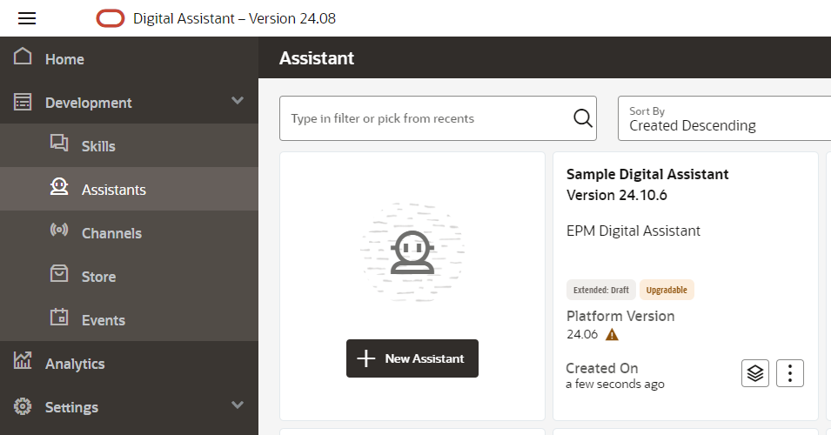Open the Sample Digital Assistant title
831x435 pixels.
coord(647,174)
